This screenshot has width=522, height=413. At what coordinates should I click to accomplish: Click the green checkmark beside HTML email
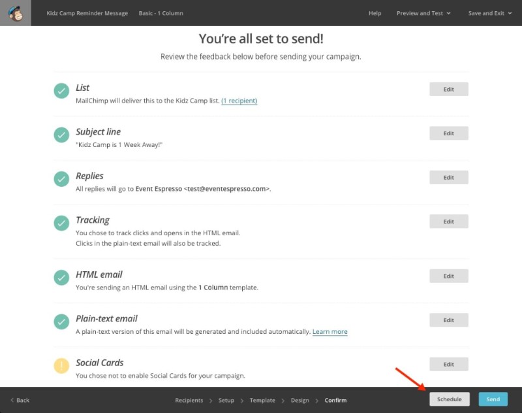point(61,278)
